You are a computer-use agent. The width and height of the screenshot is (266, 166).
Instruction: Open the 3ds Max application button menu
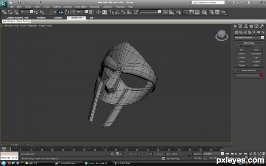point(4,4)
